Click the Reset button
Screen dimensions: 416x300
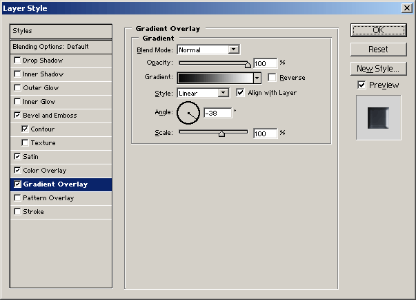pos(378,50)
